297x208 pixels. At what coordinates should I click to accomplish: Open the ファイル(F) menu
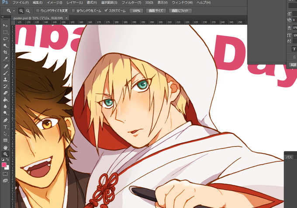click(21, 3)
